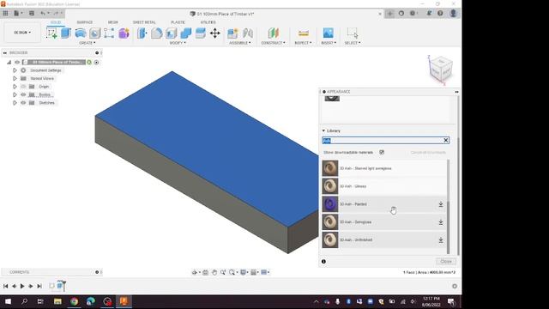The height and width of the screenshot is (309, 549).
Task: Expand Named Views tree node
Action: (15, 78)
